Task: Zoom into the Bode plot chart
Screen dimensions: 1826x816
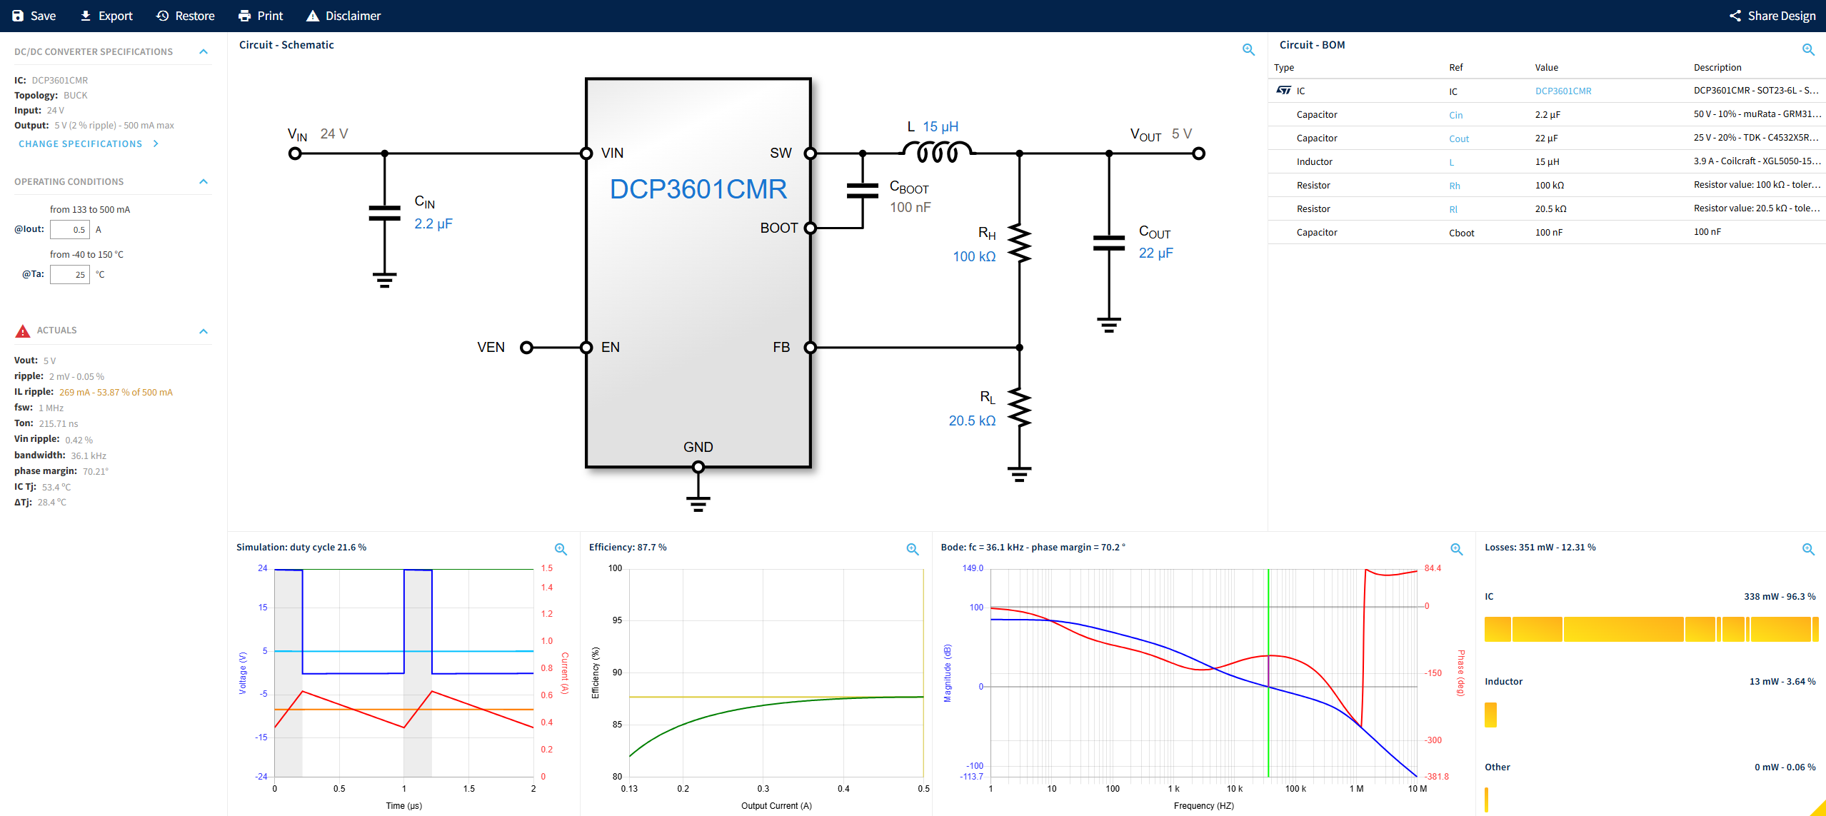Action: [x=1457, y=549]
